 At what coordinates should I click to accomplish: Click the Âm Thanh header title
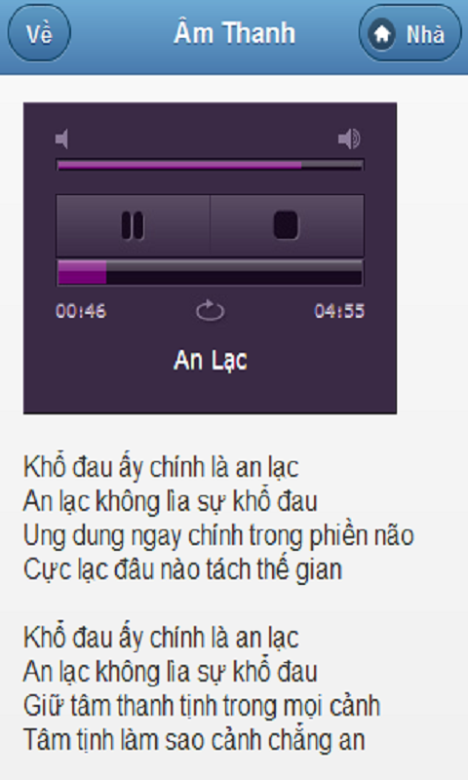click(234, 33)
